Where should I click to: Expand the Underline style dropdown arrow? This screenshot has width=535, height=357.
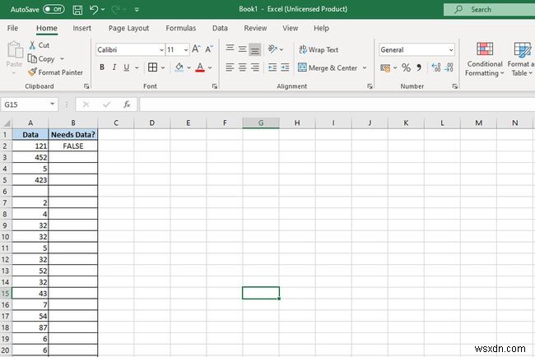pos(137,67)
